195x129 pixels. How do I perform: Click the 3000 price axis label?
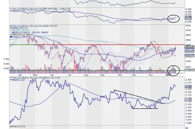tap(188, 67)
